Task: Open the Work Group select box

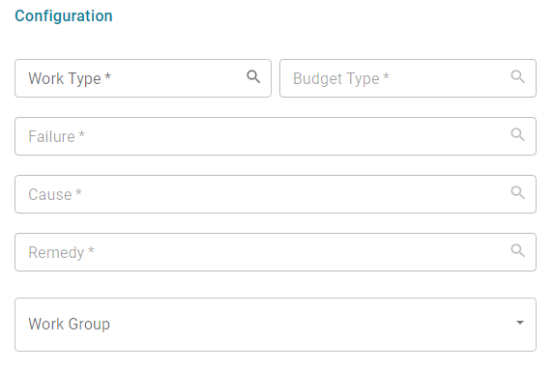Action: (x=276, y=325)
